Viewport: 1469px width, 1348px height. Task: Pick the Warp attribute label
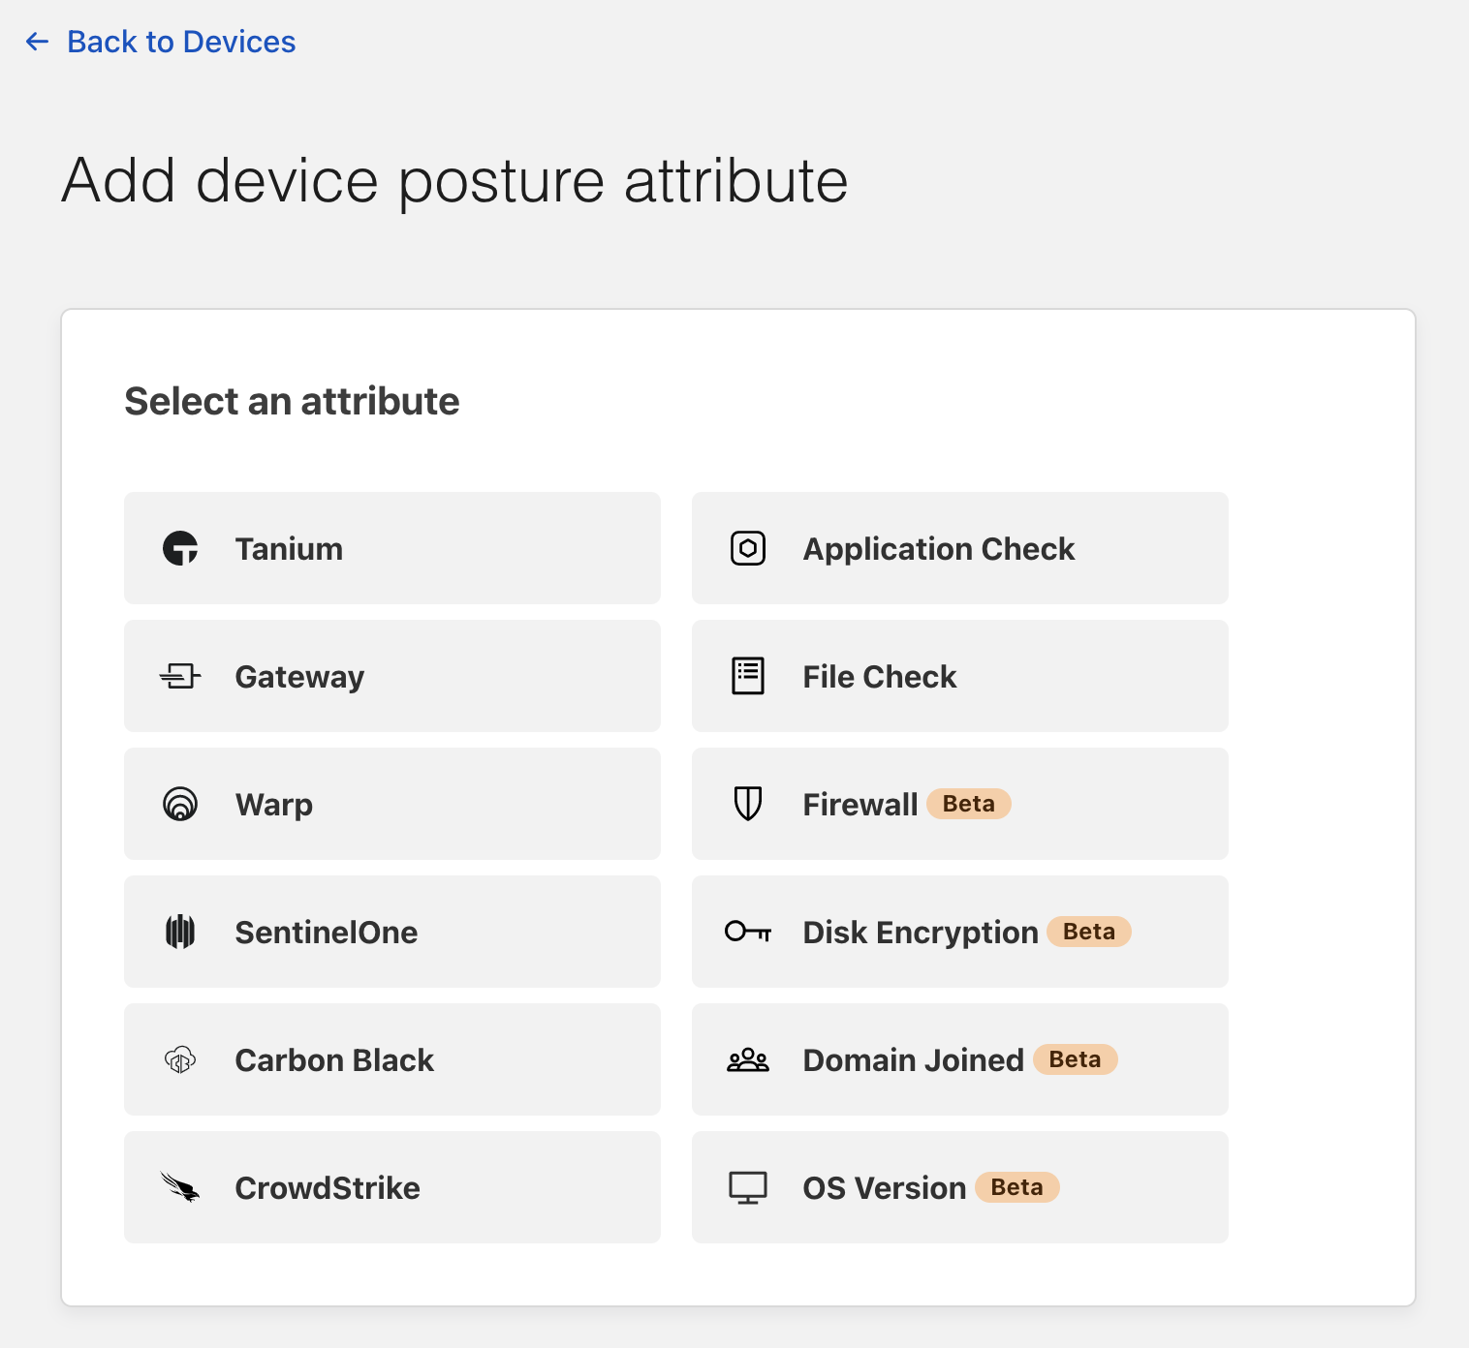pyautogui.click(x=274, y=805)
